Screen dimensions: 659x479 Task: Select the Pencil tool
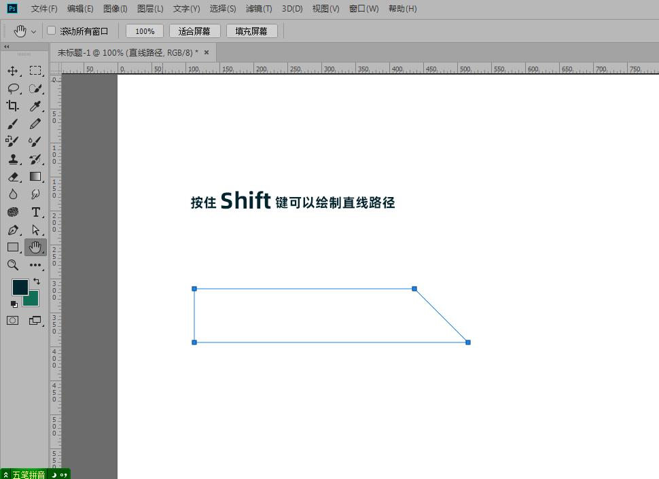point(35,124)
